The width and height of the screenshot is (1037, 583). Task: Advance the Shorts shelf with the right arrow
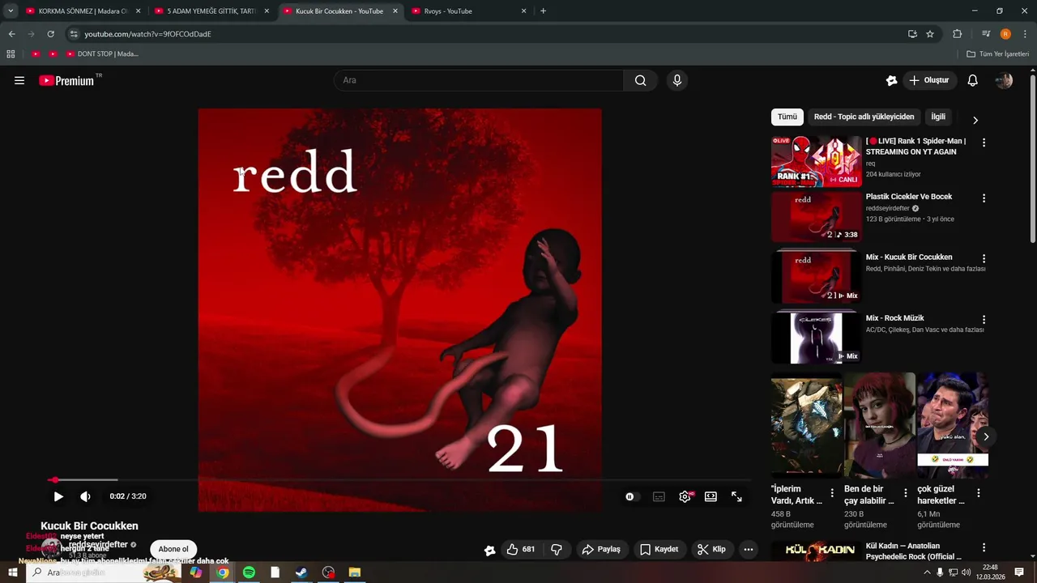point(986,437)
